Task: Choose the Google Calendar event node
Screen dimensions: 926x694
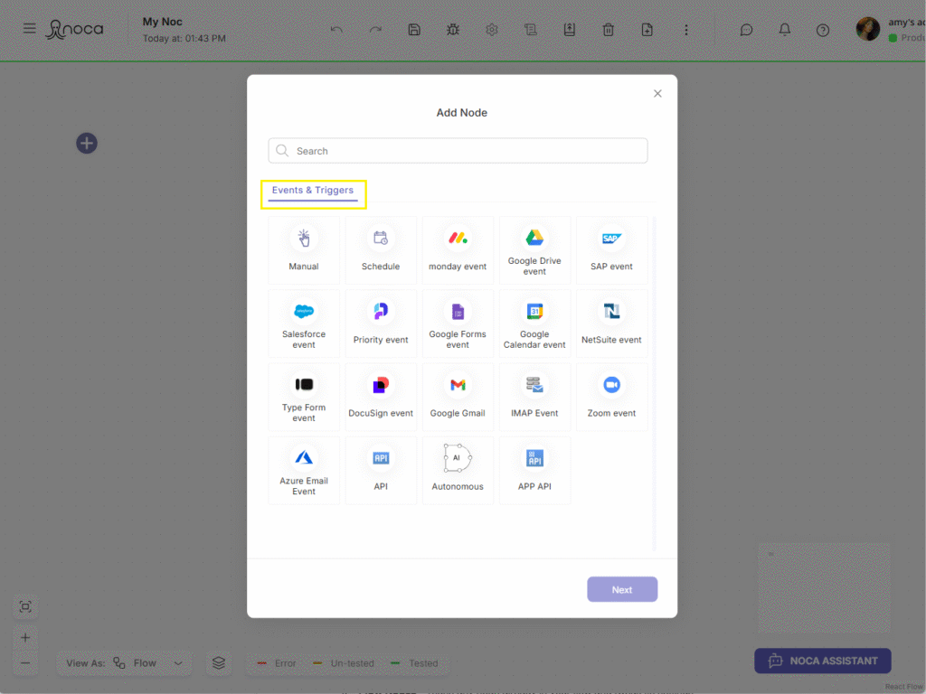Action: (x=534, y=324)
